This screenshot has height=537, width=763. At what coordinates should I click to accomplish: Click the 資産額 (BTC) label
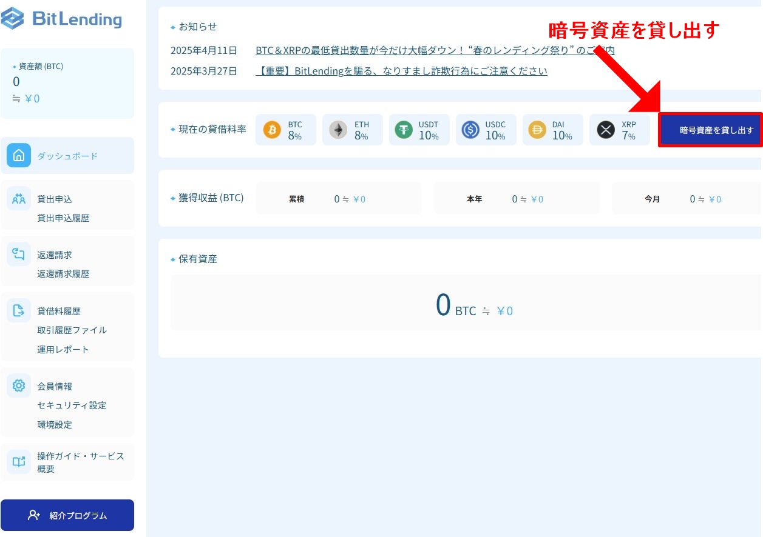[41, 66]
